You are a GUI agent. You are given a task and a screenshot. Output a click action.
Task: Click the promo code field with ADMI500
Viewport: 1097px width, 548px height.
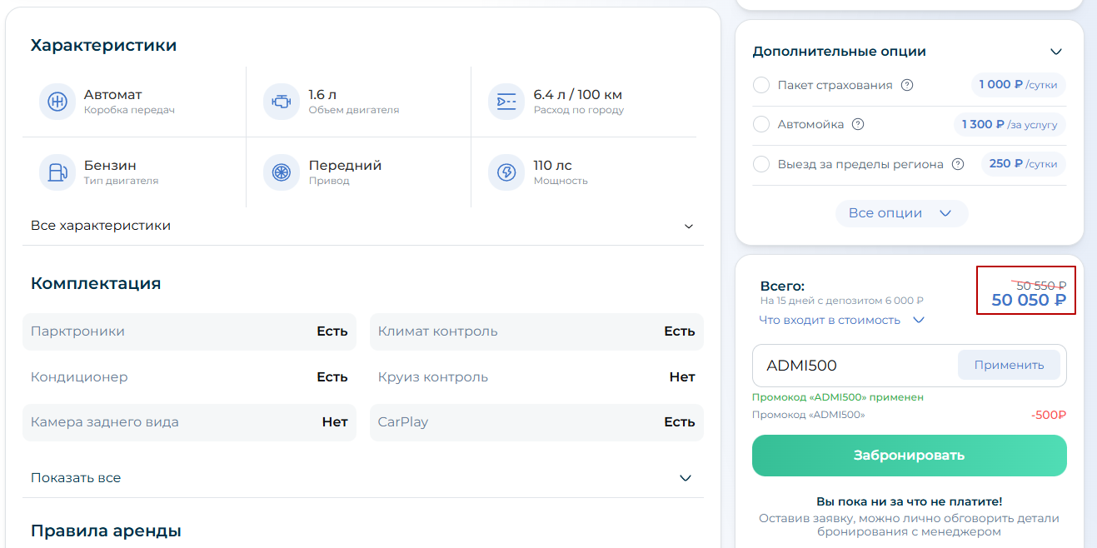pyautogui.click(x=854, y=366)
